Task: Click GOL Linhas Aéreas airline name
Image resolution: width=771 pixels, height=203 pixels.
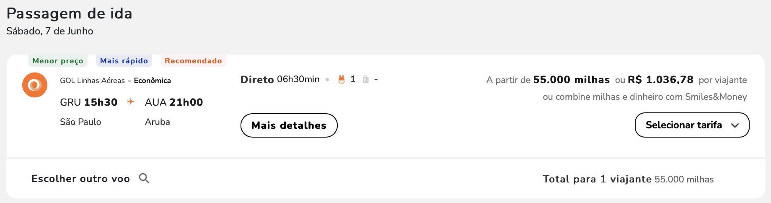Action: (x=92, y=81)
